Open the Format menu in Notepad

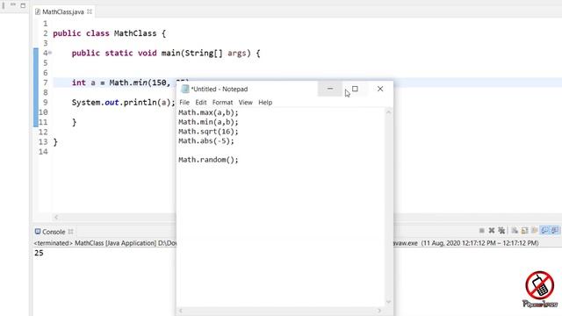pyautogui.click(x=222, y=103)
